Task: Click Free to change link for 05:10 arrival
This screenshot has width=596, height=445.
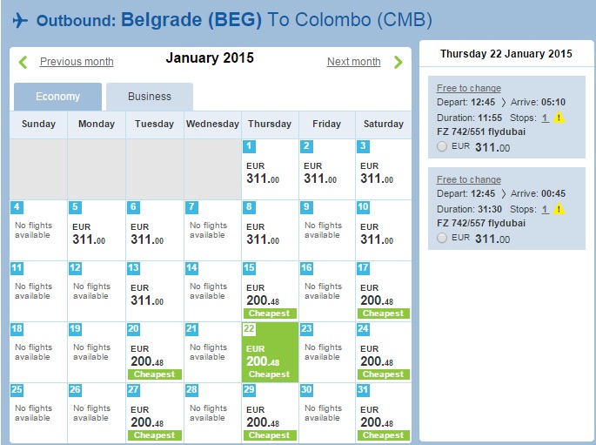Action: click(468, 88)
